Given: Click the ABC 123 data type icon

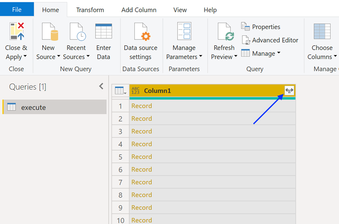Looking at the screenshot, I should (x=135, y=91).
